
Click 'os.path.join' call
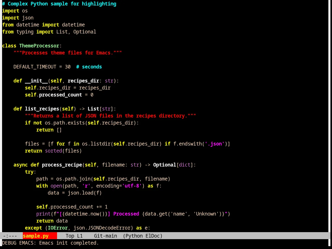point(73,179)
